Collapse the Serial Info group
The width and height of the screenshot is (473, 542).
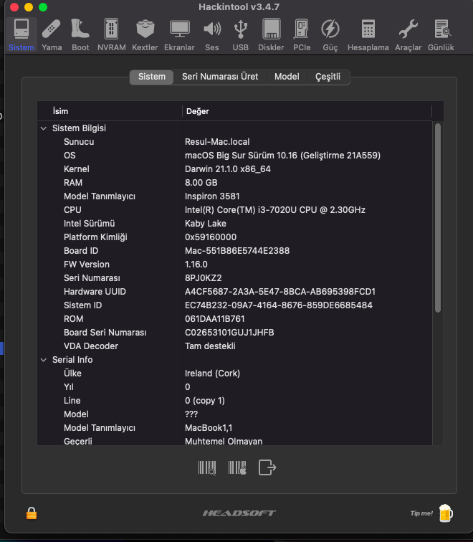[x=44, y=360]
